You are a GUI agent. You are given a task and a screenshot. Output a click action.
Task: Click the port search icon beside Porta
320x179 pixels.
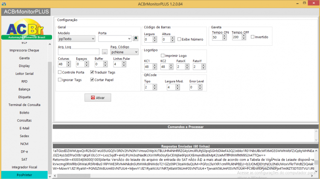coord(135,38)
